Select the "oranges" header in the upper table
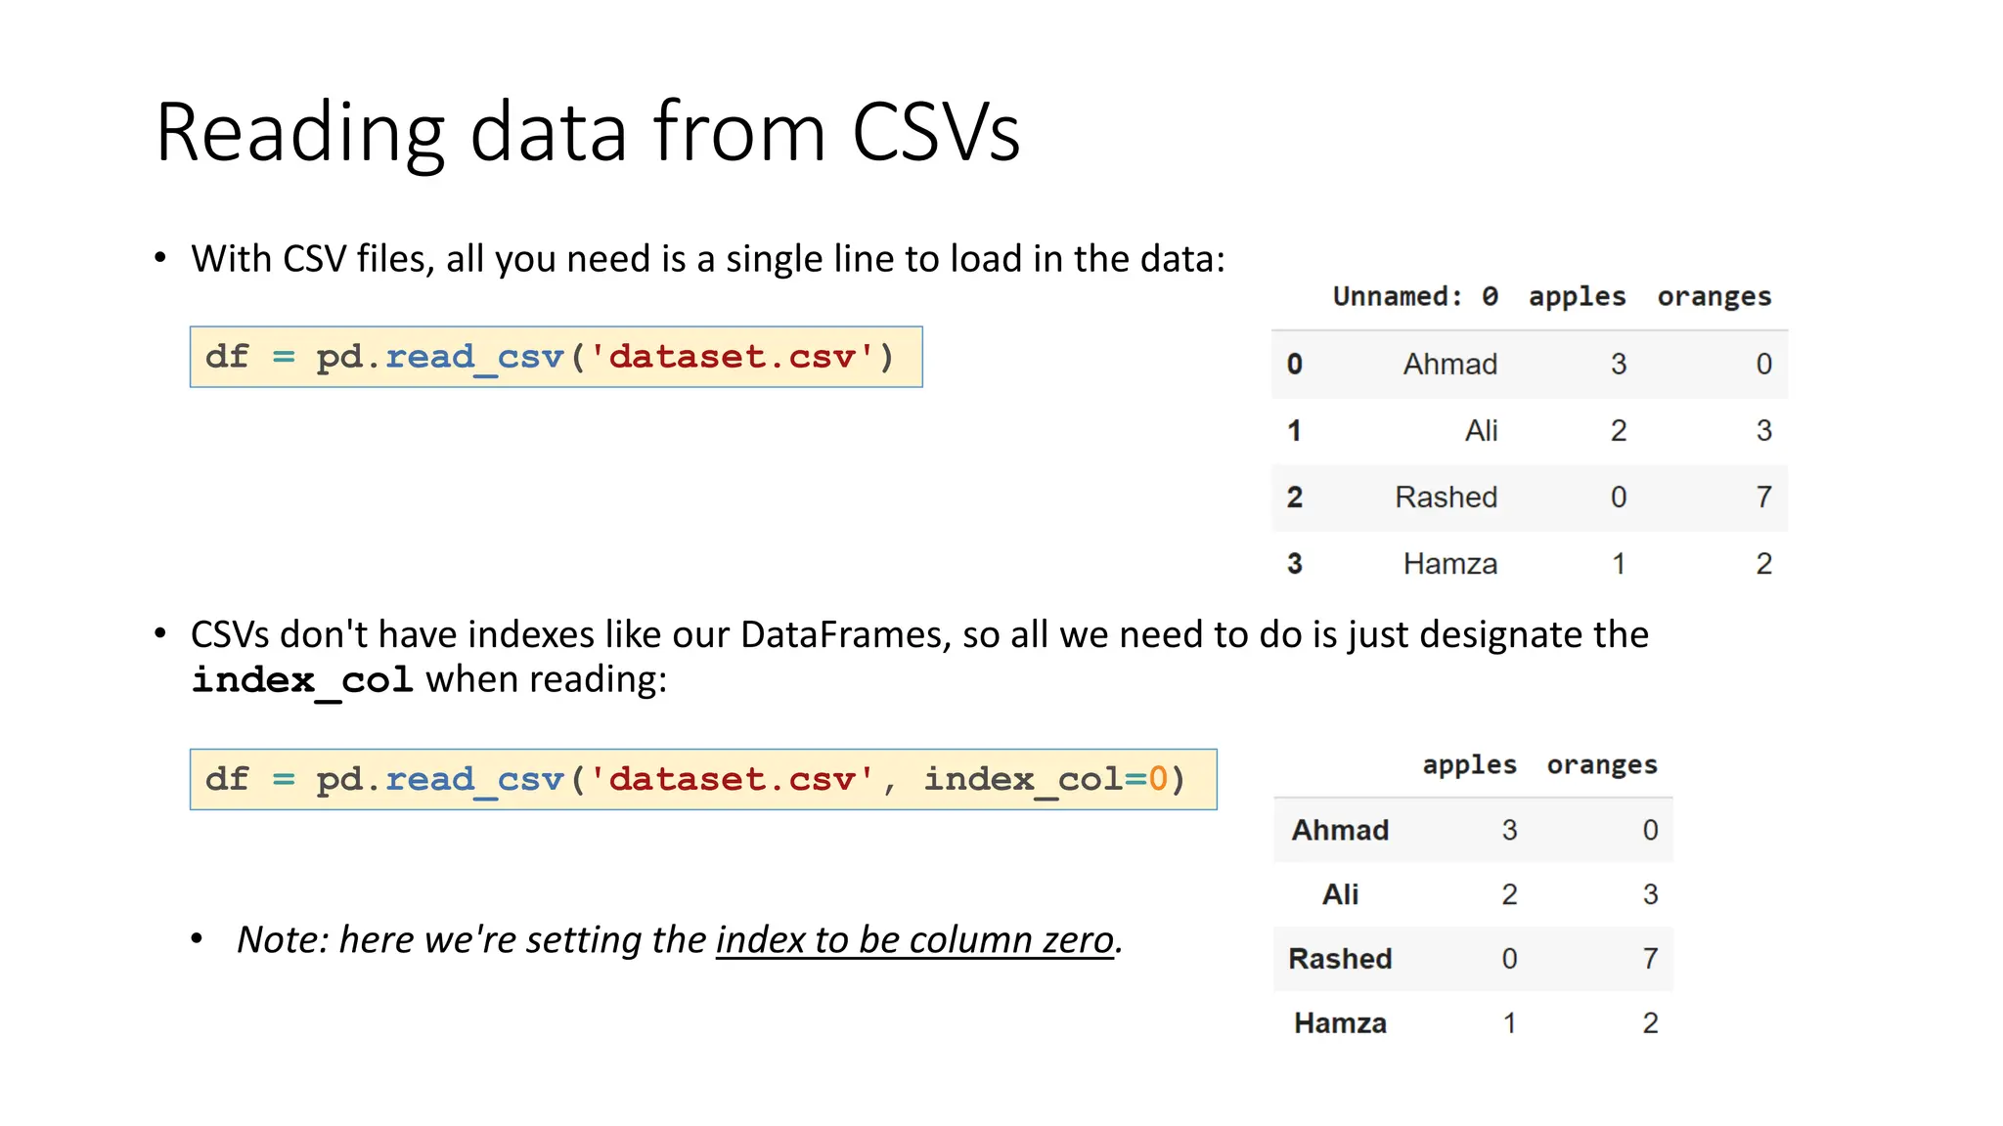The height and width of the screenshot is (1126, 2003). 1714,296
